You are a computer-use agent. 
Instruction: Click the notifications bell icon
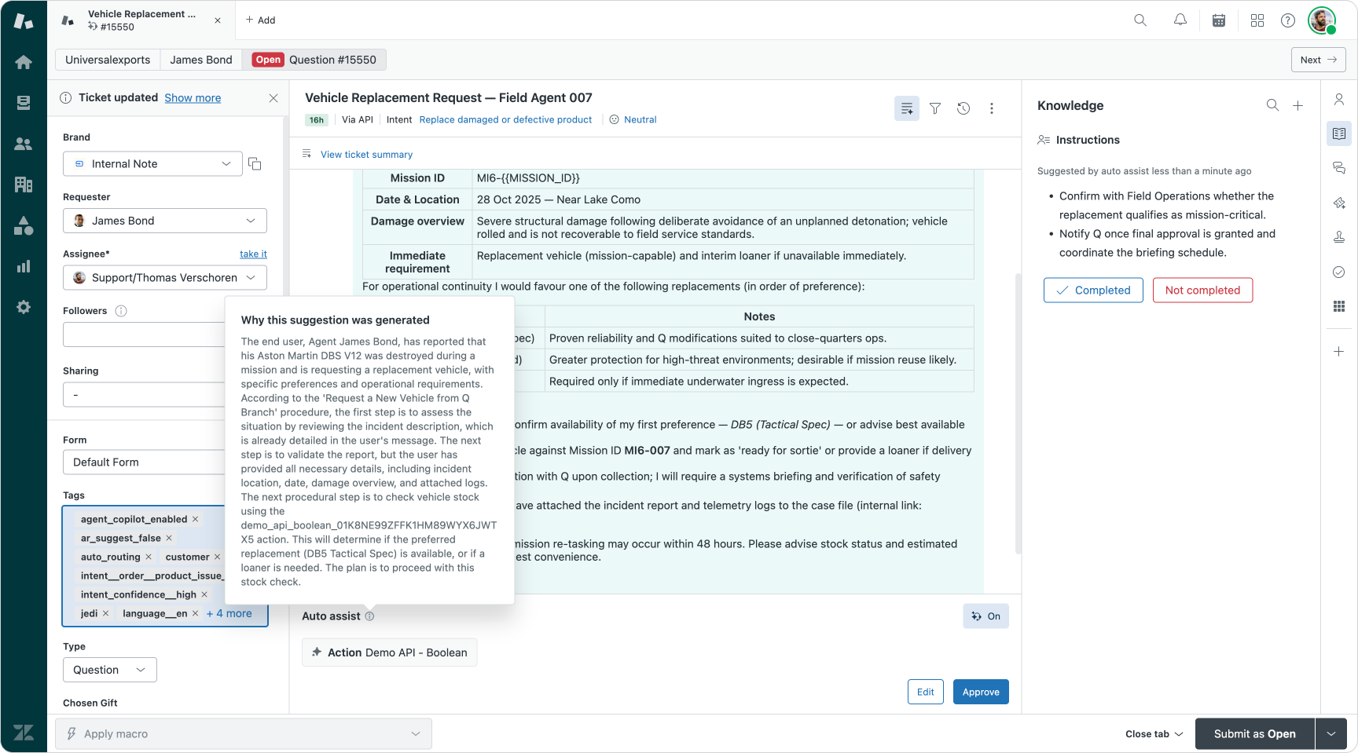[x=1180, y=20]
